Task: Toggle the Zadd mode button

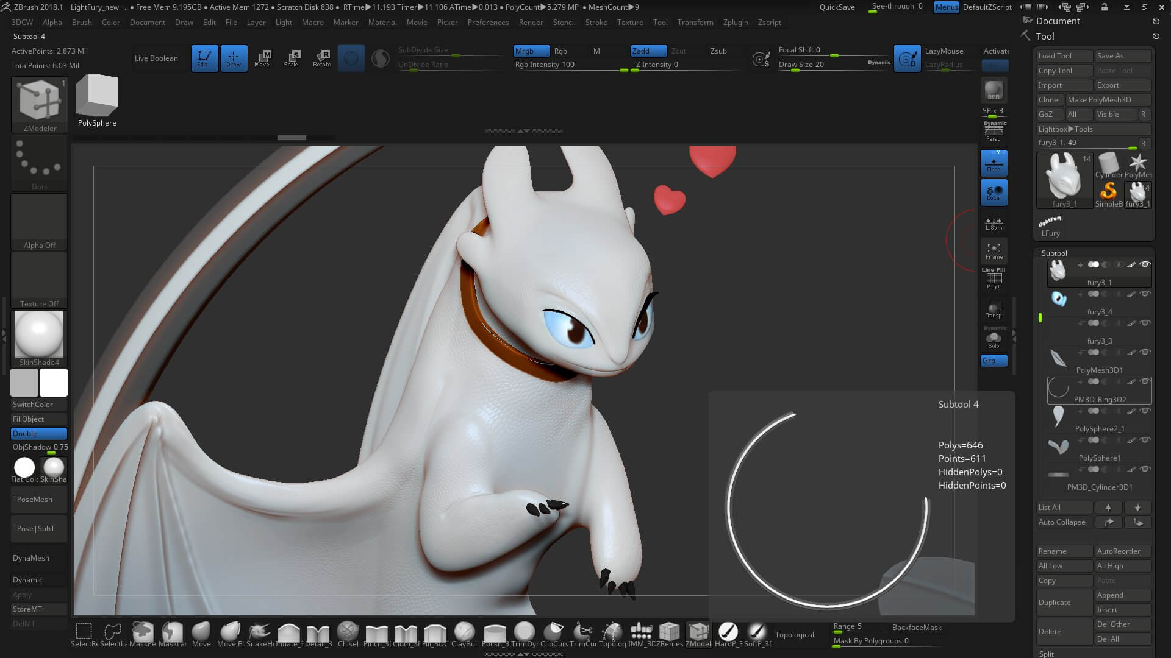Action: click(x=648, y=51)
